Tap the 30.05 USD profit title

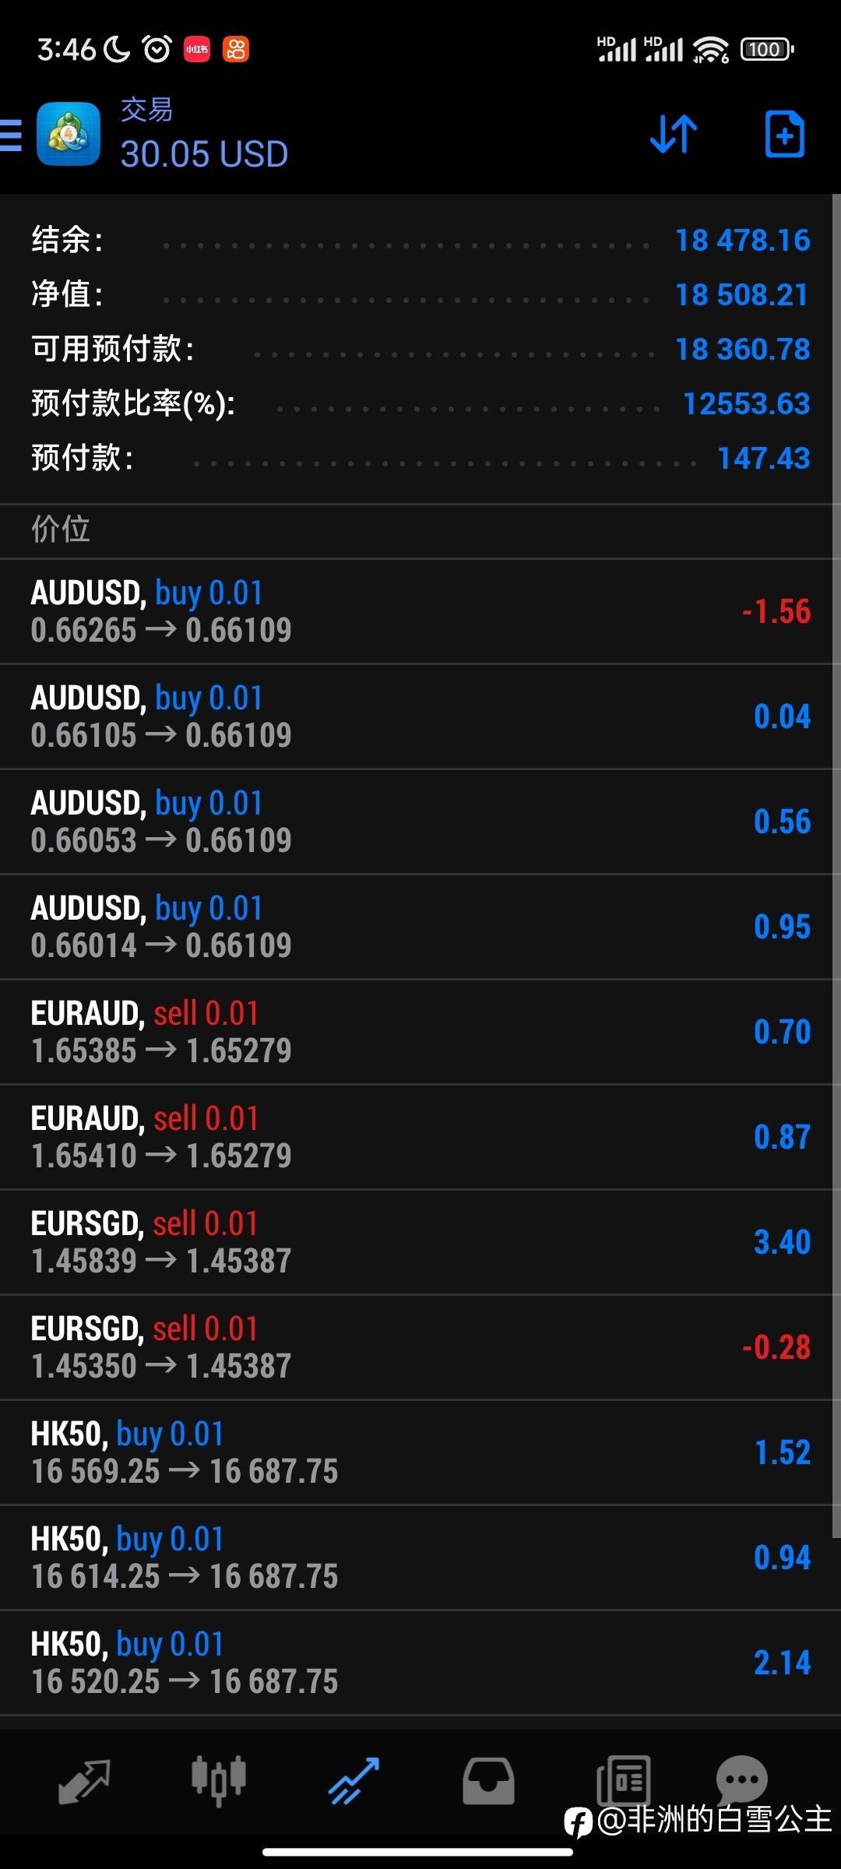tap(204, 153)
